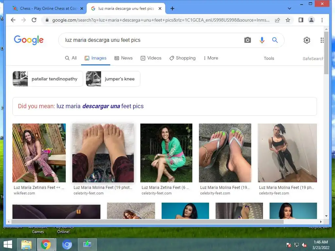This screenshot has height=251, width=335.
Task: Select the patellar tendinopathy suggestion chip
Action: (x=48, y=79)
